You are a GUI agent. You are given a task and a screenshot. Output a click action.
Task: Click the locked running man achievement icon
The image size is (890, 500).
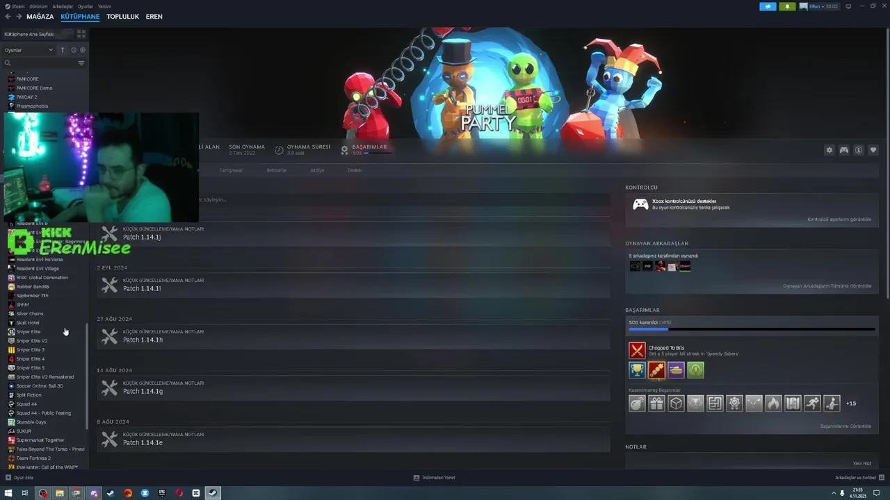coord(812,403)
